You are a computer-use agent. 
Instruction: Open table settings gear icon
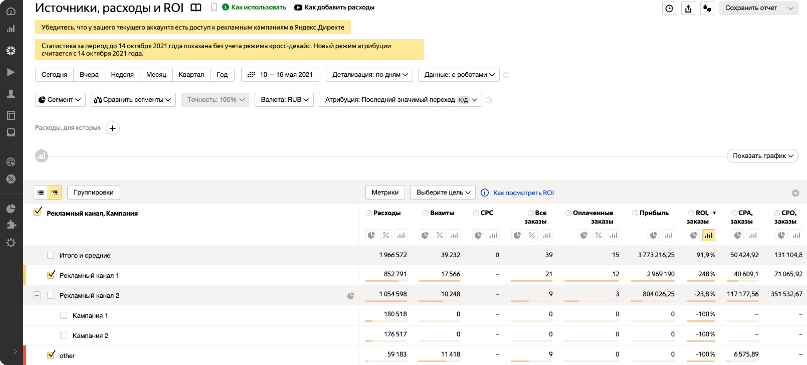tap(795, 193)
